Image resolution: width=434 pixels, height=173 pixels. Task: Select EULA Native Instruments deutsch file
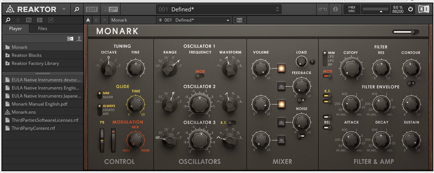tap(42, 80)
